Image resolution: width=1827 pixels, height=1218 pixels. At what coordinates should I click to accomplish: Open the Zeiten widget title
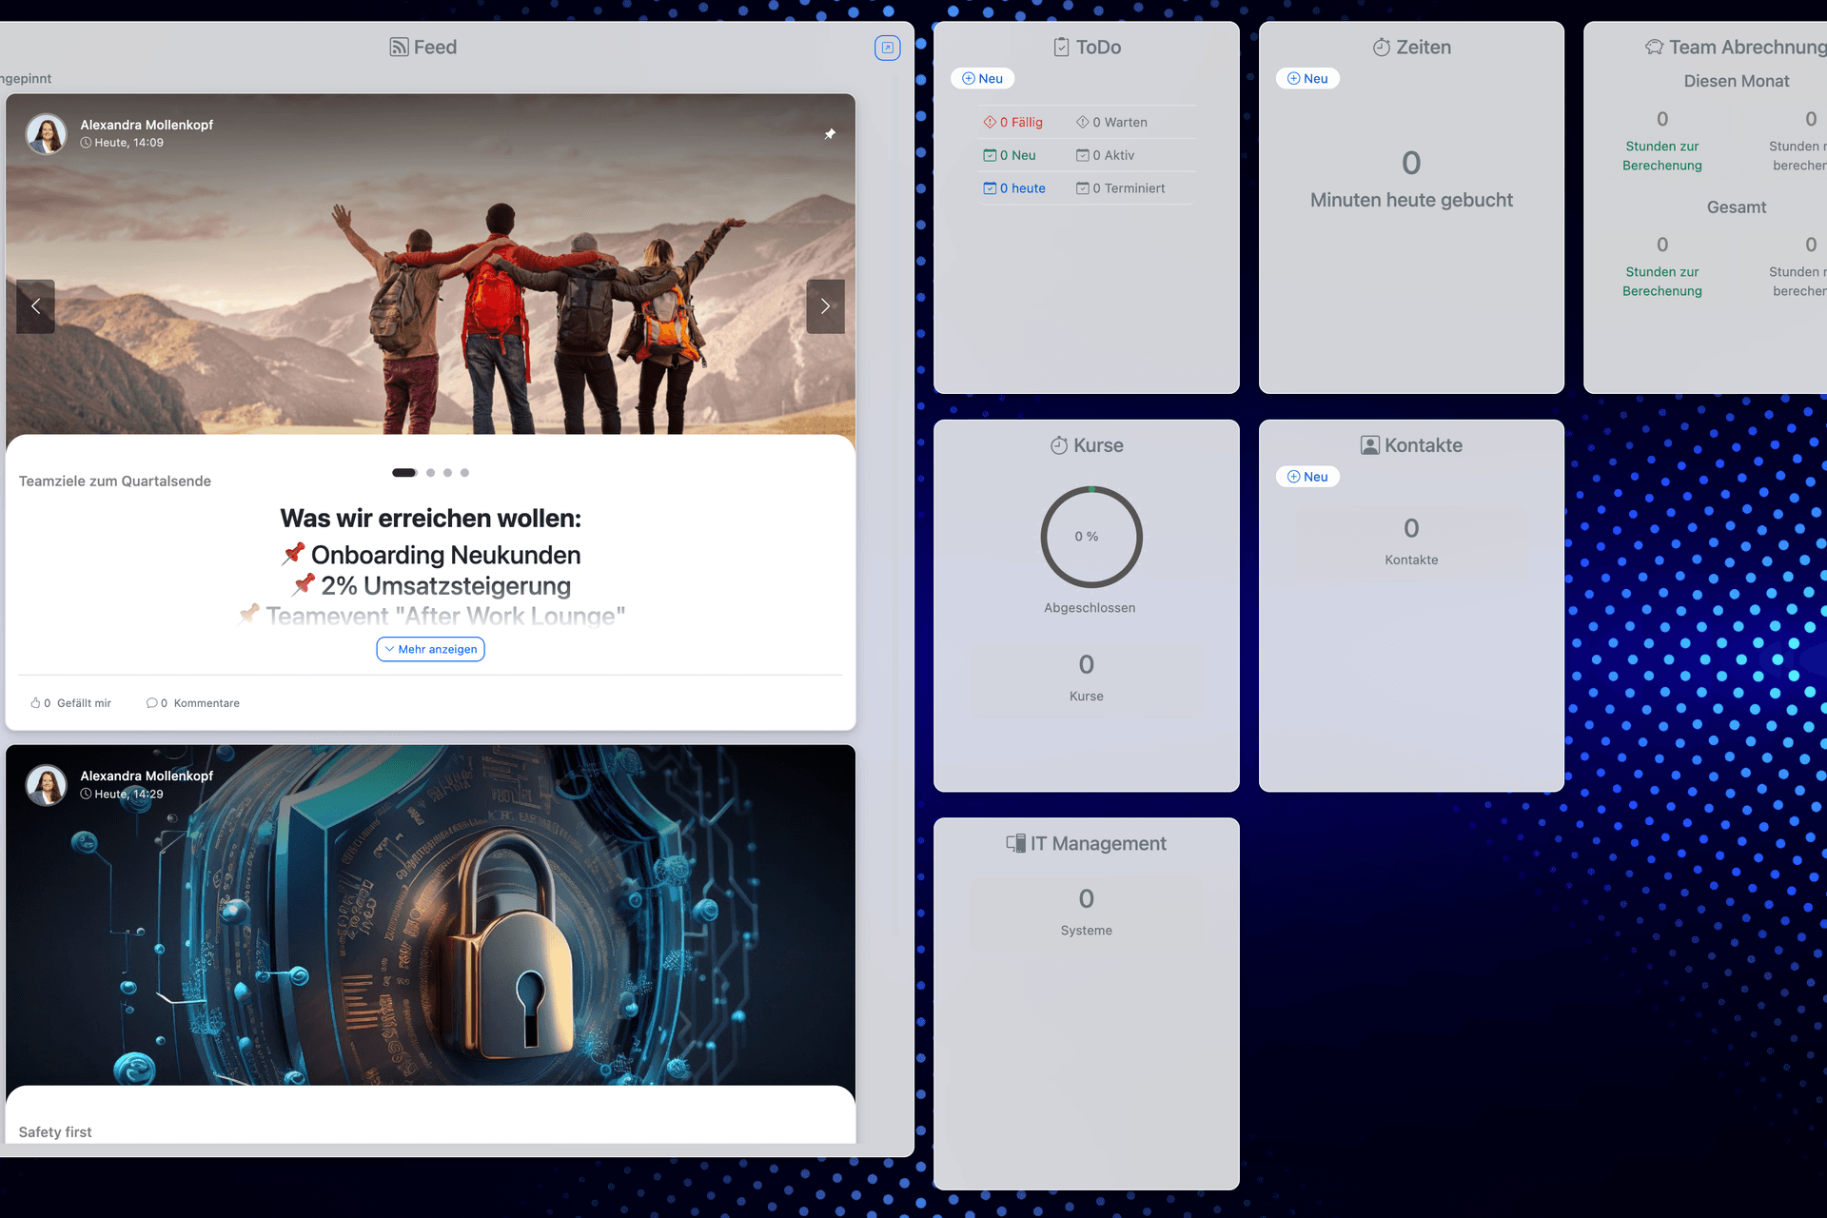(1411, 48)
